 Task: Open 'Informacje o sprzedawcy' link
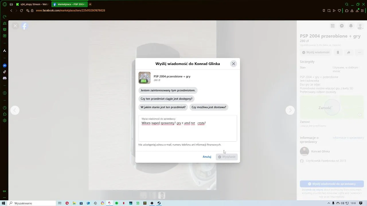point(348,138)
